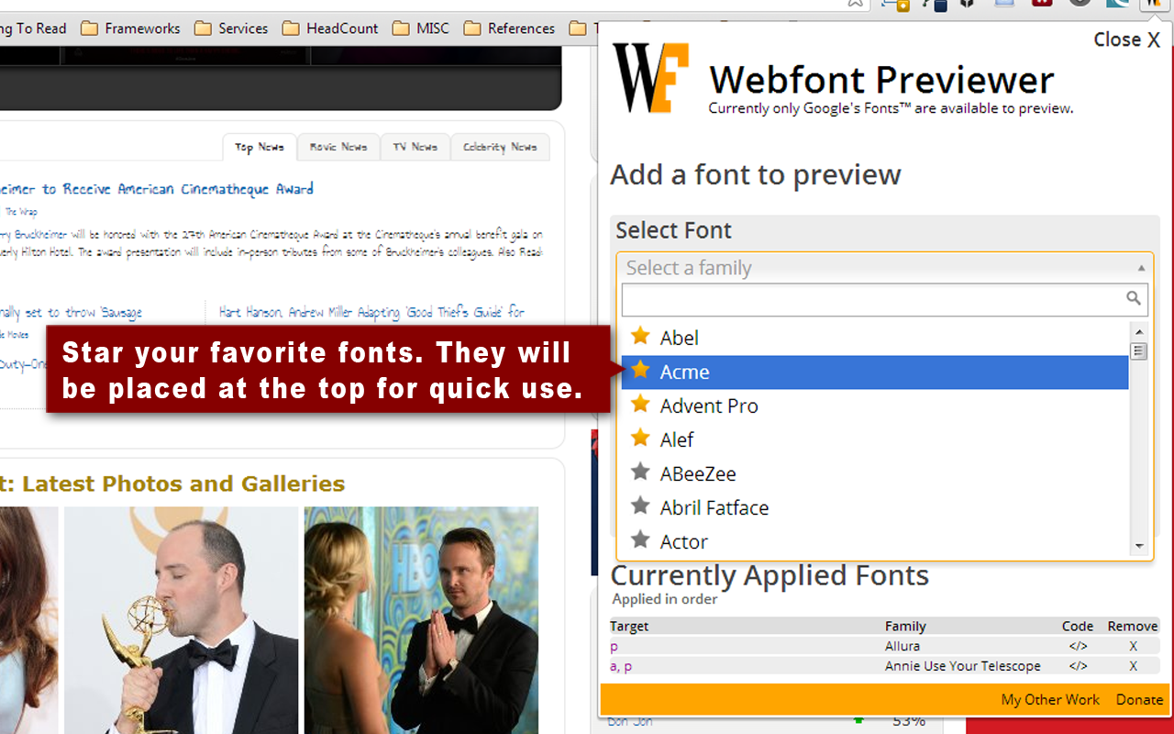1174x734 pixels.
Task: Select Abril Fatface font
Action: pyautogui.click(x=875, y=507)
